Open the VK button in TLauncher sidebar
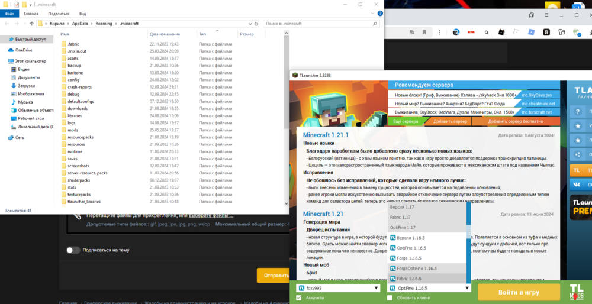This screenshot has height=304, width=592. pos(580,185)
